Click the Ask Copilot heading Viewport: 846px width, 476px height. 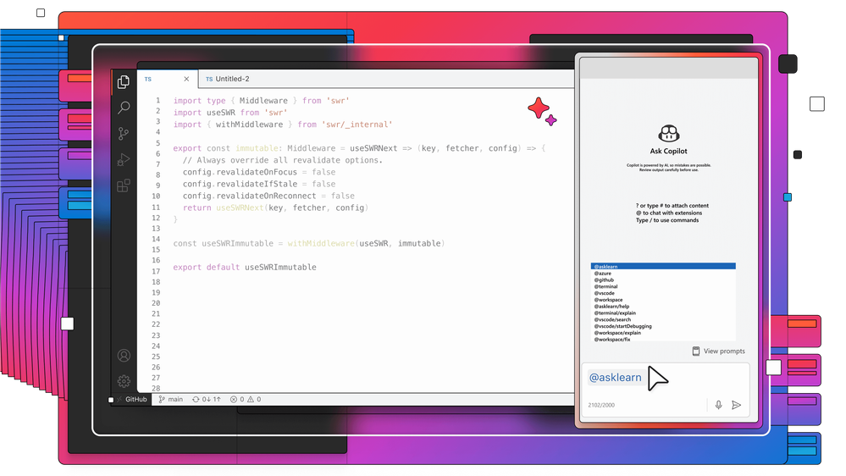point(668,151)
